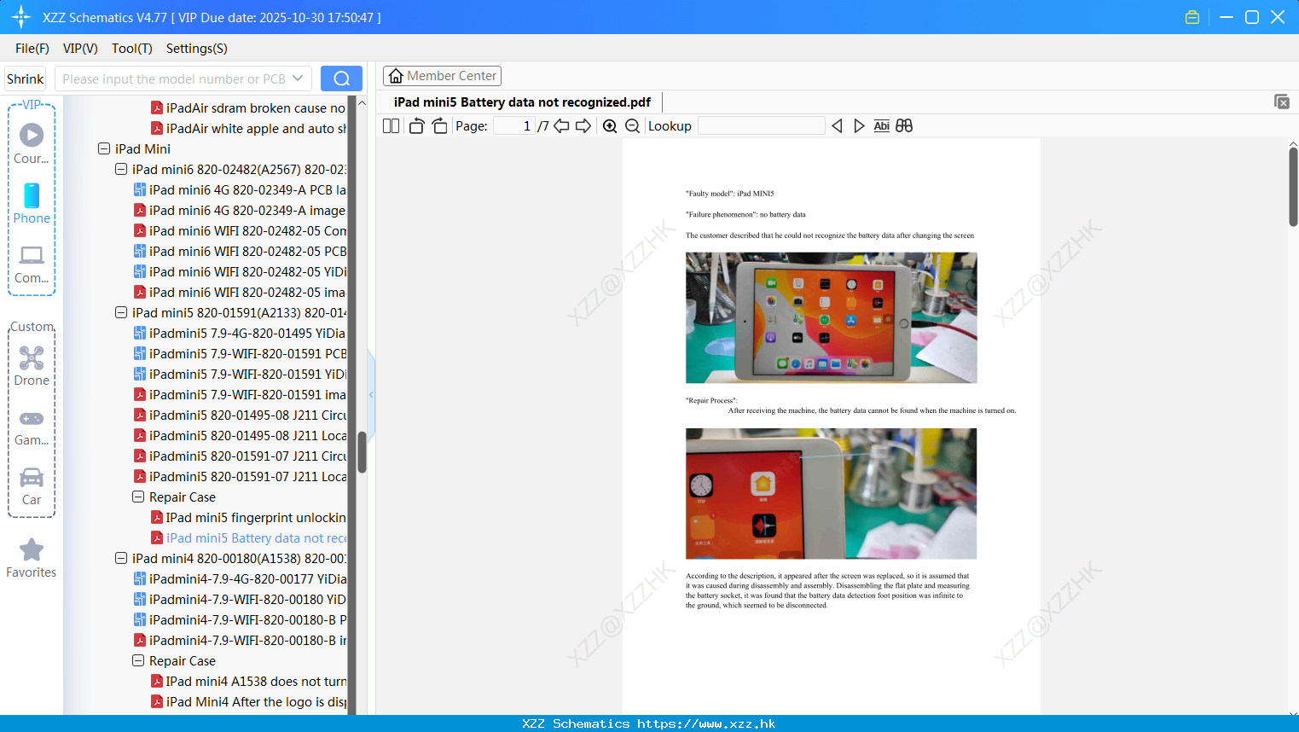Select the Phone category

[32, 203]
